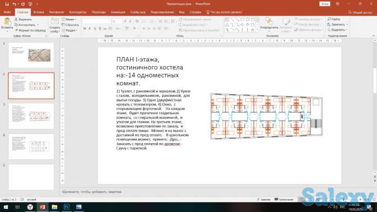
Task: Collapse the ribbon with the chevron
Action: tap(374, 36)
